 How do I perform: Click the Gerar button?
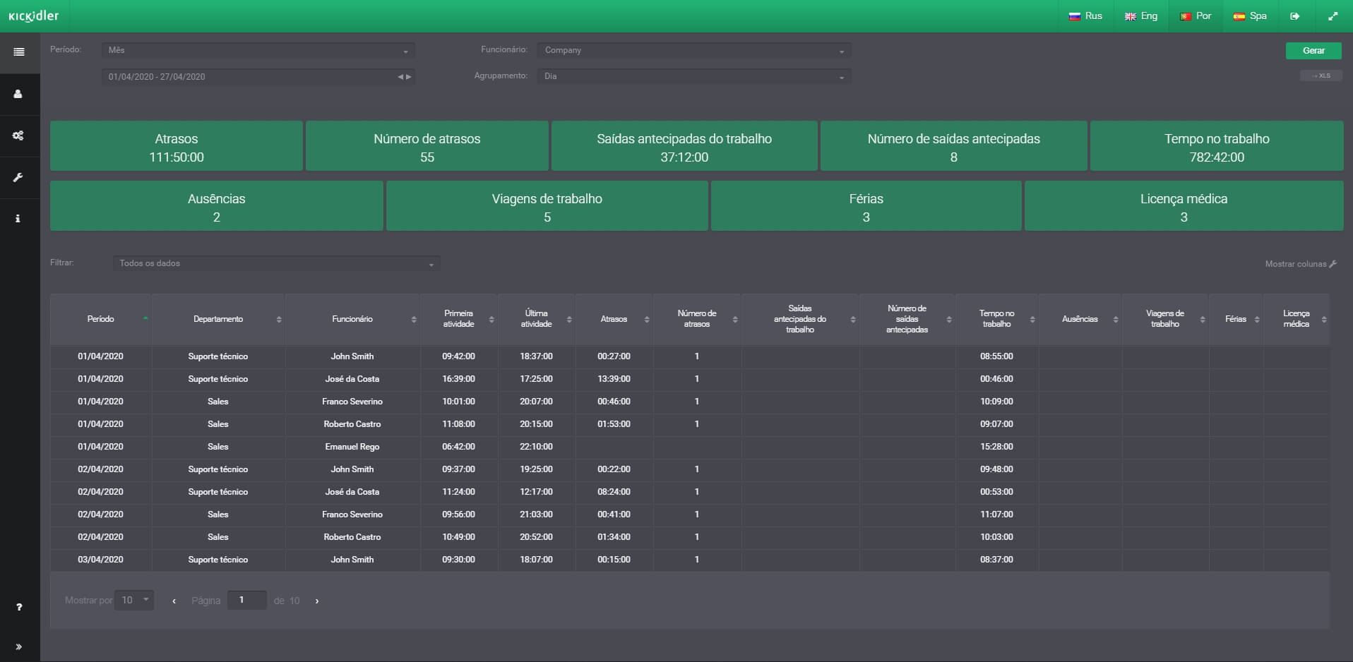coord(1313,51)
